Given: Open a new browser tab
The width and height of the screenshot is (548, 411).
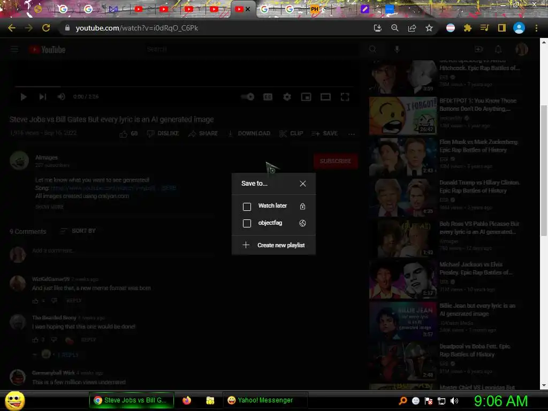Looking at the screenshot, I should [442, 10].
